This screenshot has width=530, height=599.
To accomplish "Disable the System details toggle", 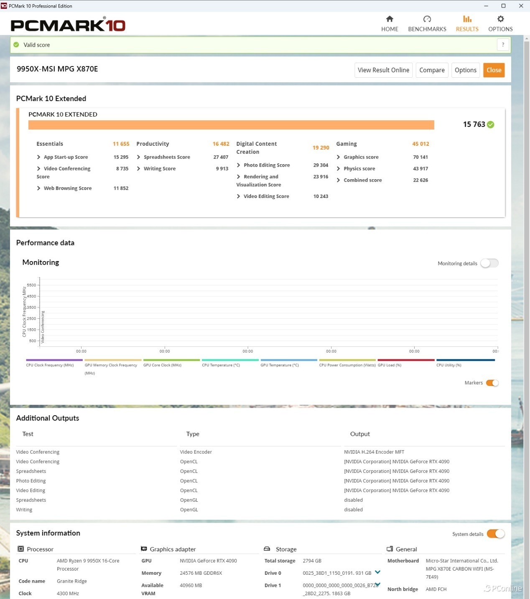I will [495, 534].
